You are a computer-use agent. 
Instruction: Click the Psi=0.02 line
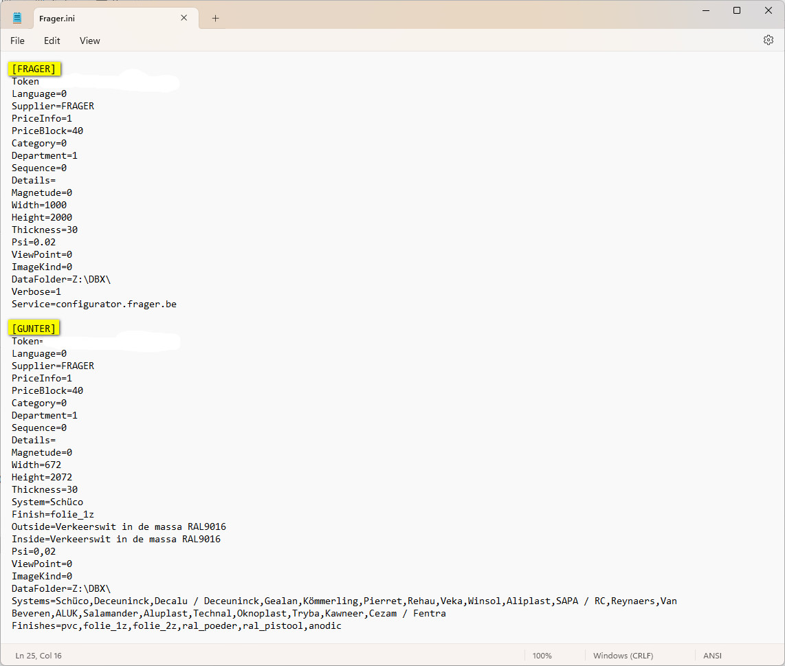pyautogui.click(x=34, y=242)
